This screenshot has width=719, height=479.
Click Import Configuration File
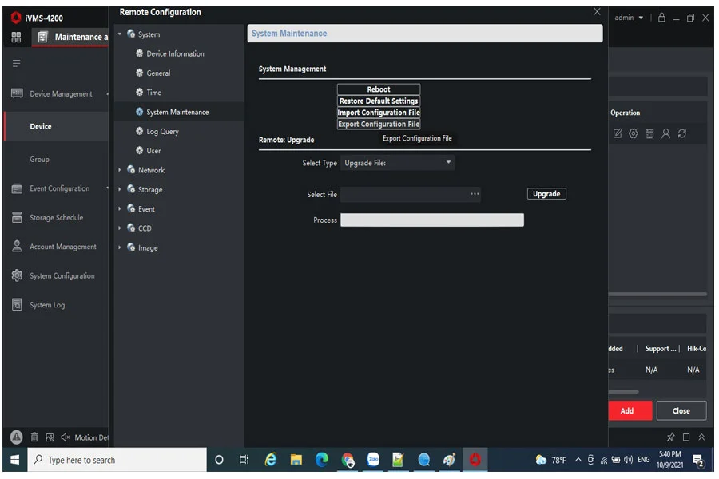pyautogui.click(x=379, y=113)
